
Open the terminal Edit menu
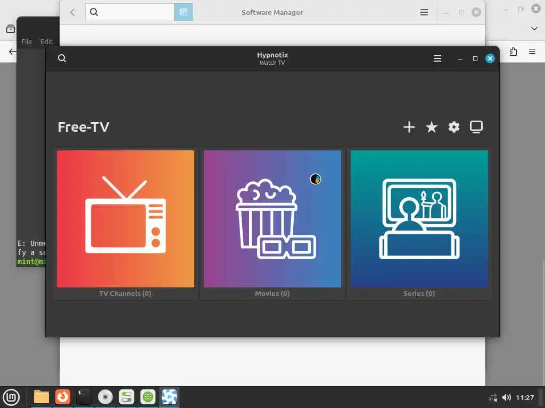click(46, 41)
